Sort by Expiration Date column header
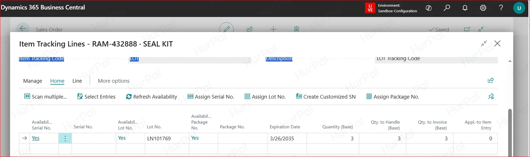 [285, 127]
